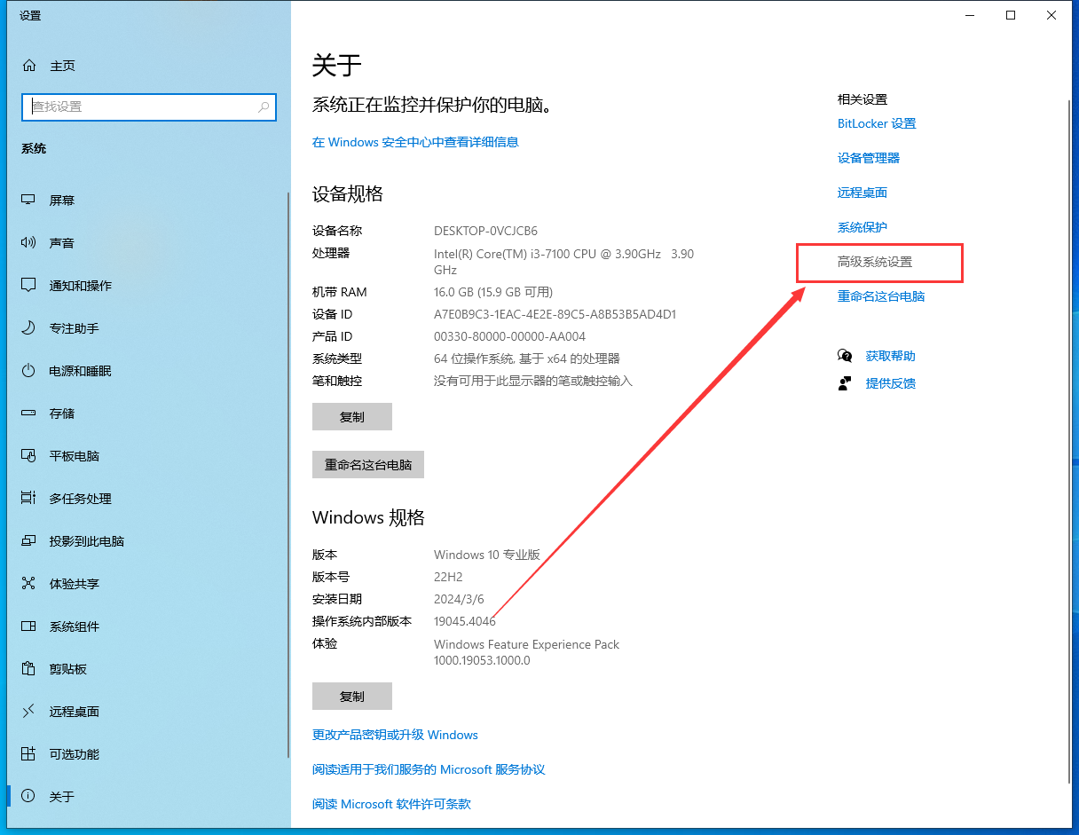The height and width of the screenshot is (835, 1079).
Task: Open 阅读 Microsoft 软件许可条款 link
Action: coord(391,804)
